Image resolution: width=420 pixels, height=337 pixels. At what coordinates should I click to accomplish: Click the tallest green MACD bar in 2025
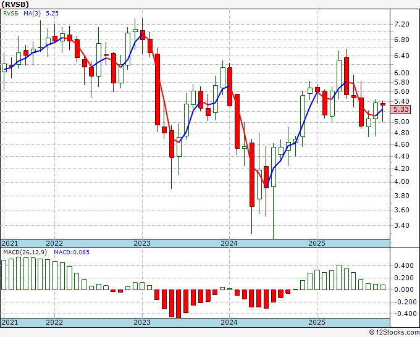[x=339, y=278]
